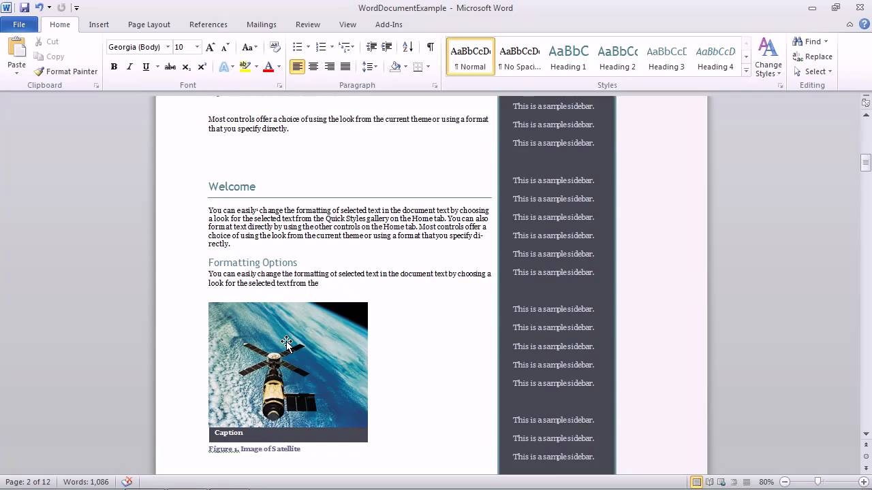Click the Format Painter brush icon
Screen dimensions: 872x490
pos(40,71)
